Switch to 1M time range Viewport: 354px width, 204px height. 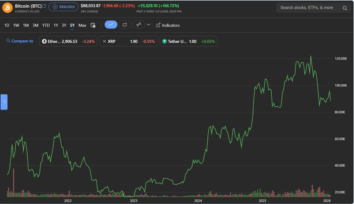click(x=26, y=25)
